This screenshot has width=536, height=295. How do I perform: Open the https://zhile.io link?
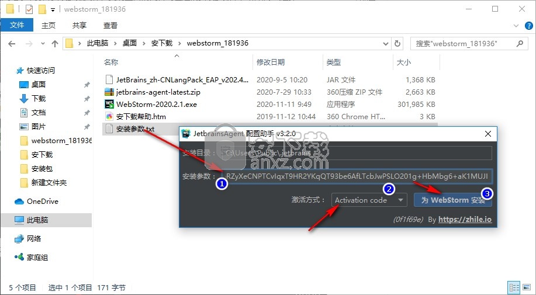pos(465,219)
